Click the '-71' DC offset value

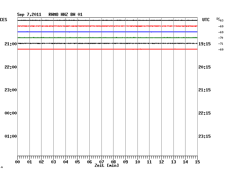click(x=221, y=44)
